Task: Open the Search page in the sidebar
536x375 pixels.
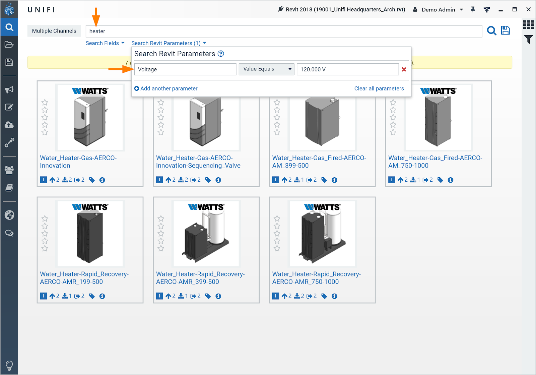Action: tap(9, 27)
